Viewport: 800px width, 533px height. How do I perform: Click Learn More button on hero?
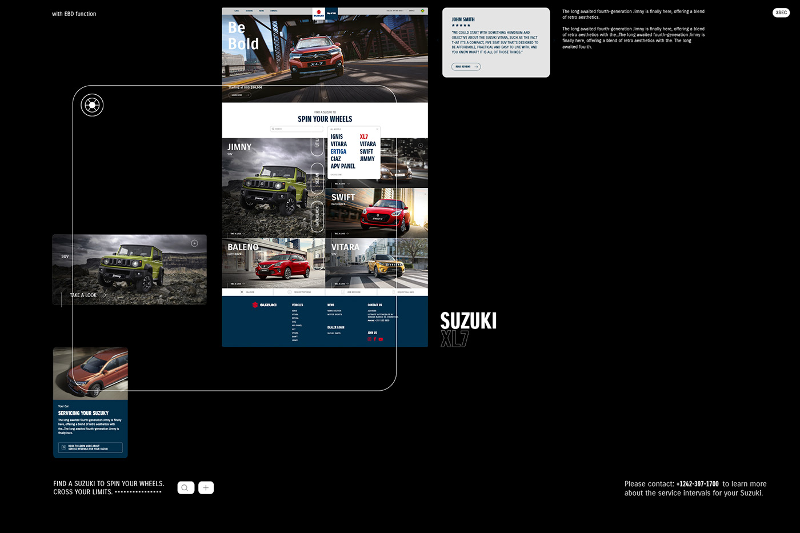click(239, 95)
